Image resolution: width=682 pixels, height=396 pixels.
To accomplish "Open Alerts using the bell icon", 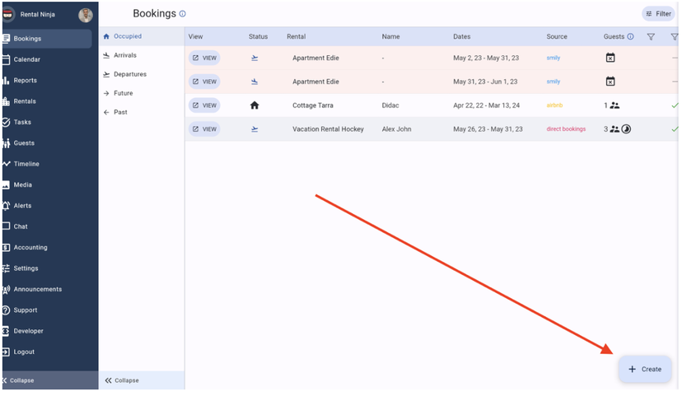I will pos(6,206).
